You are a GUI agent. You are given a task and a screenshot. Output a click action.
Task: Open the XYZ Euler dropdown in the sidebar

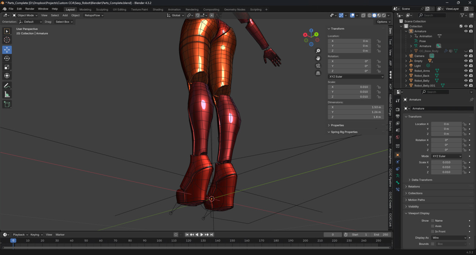point(356,77)
